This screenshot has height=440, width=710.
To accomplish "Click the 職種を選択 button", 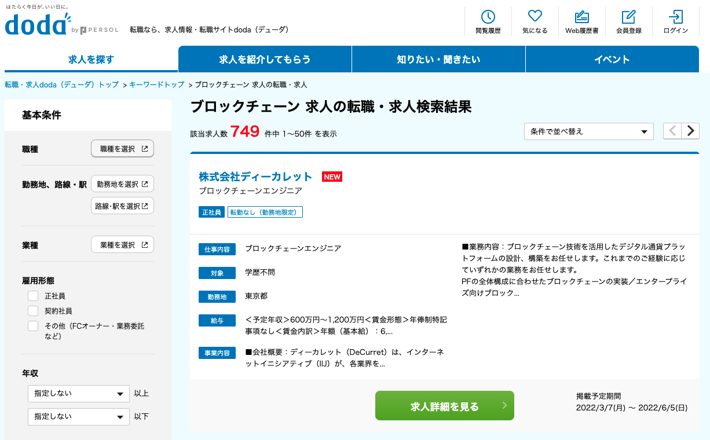I will [123, 149].
